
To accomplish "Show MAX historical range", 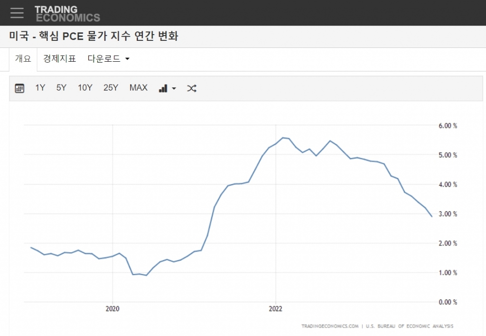I will (x=139, y=88).
